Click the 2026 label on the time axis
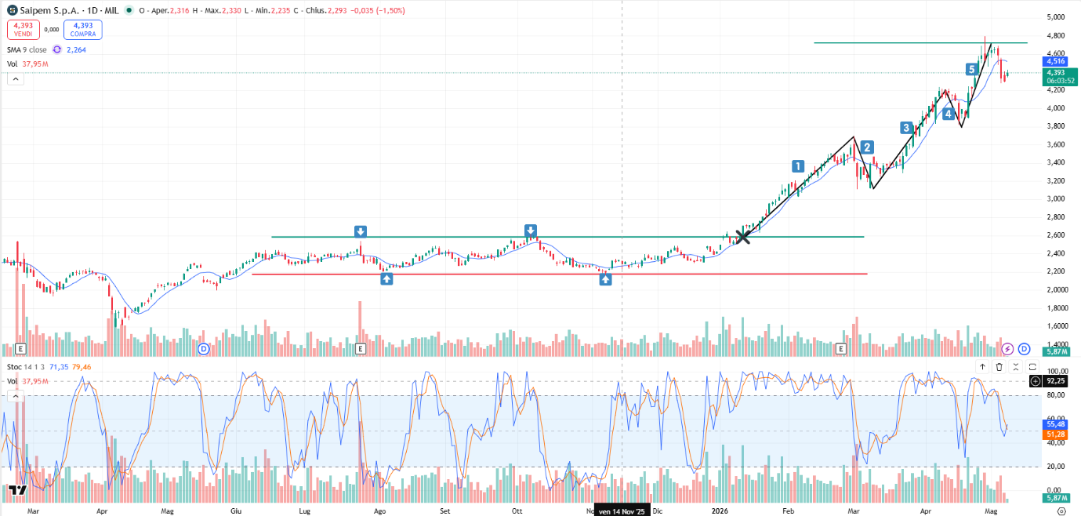The image size is (1081, 516). 720,511
